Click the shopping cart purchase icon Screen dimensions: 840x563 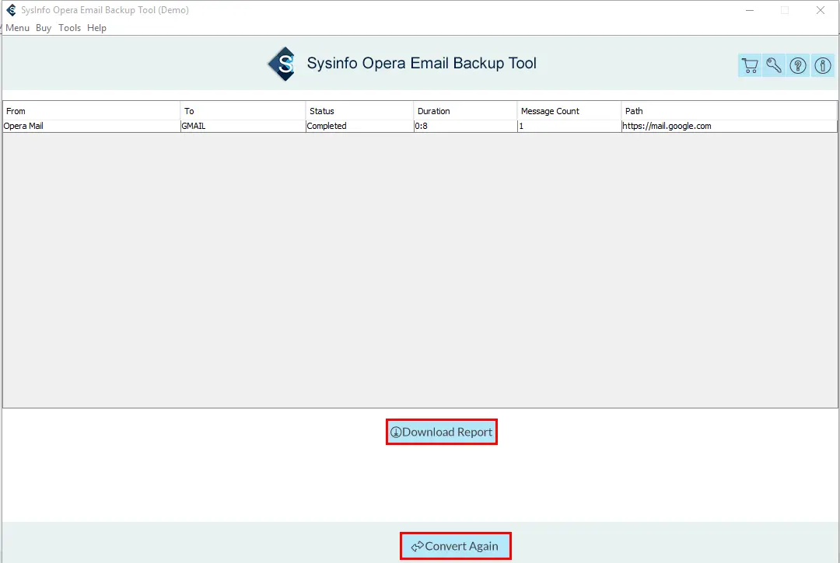click(750, 66)
